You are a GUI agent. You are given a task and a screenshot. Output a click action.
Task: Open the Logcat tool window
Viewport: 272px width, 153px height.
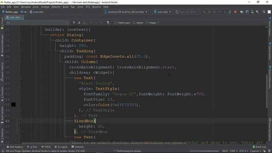pos(61,147)
